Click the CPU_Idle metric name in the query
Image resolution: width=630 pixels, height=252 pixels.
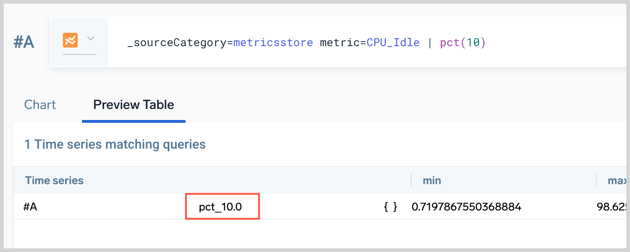point(393,43)
